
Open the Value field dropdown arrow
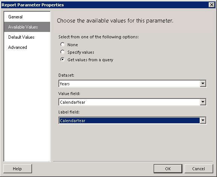pyautogui.click(x=203, y=102)
